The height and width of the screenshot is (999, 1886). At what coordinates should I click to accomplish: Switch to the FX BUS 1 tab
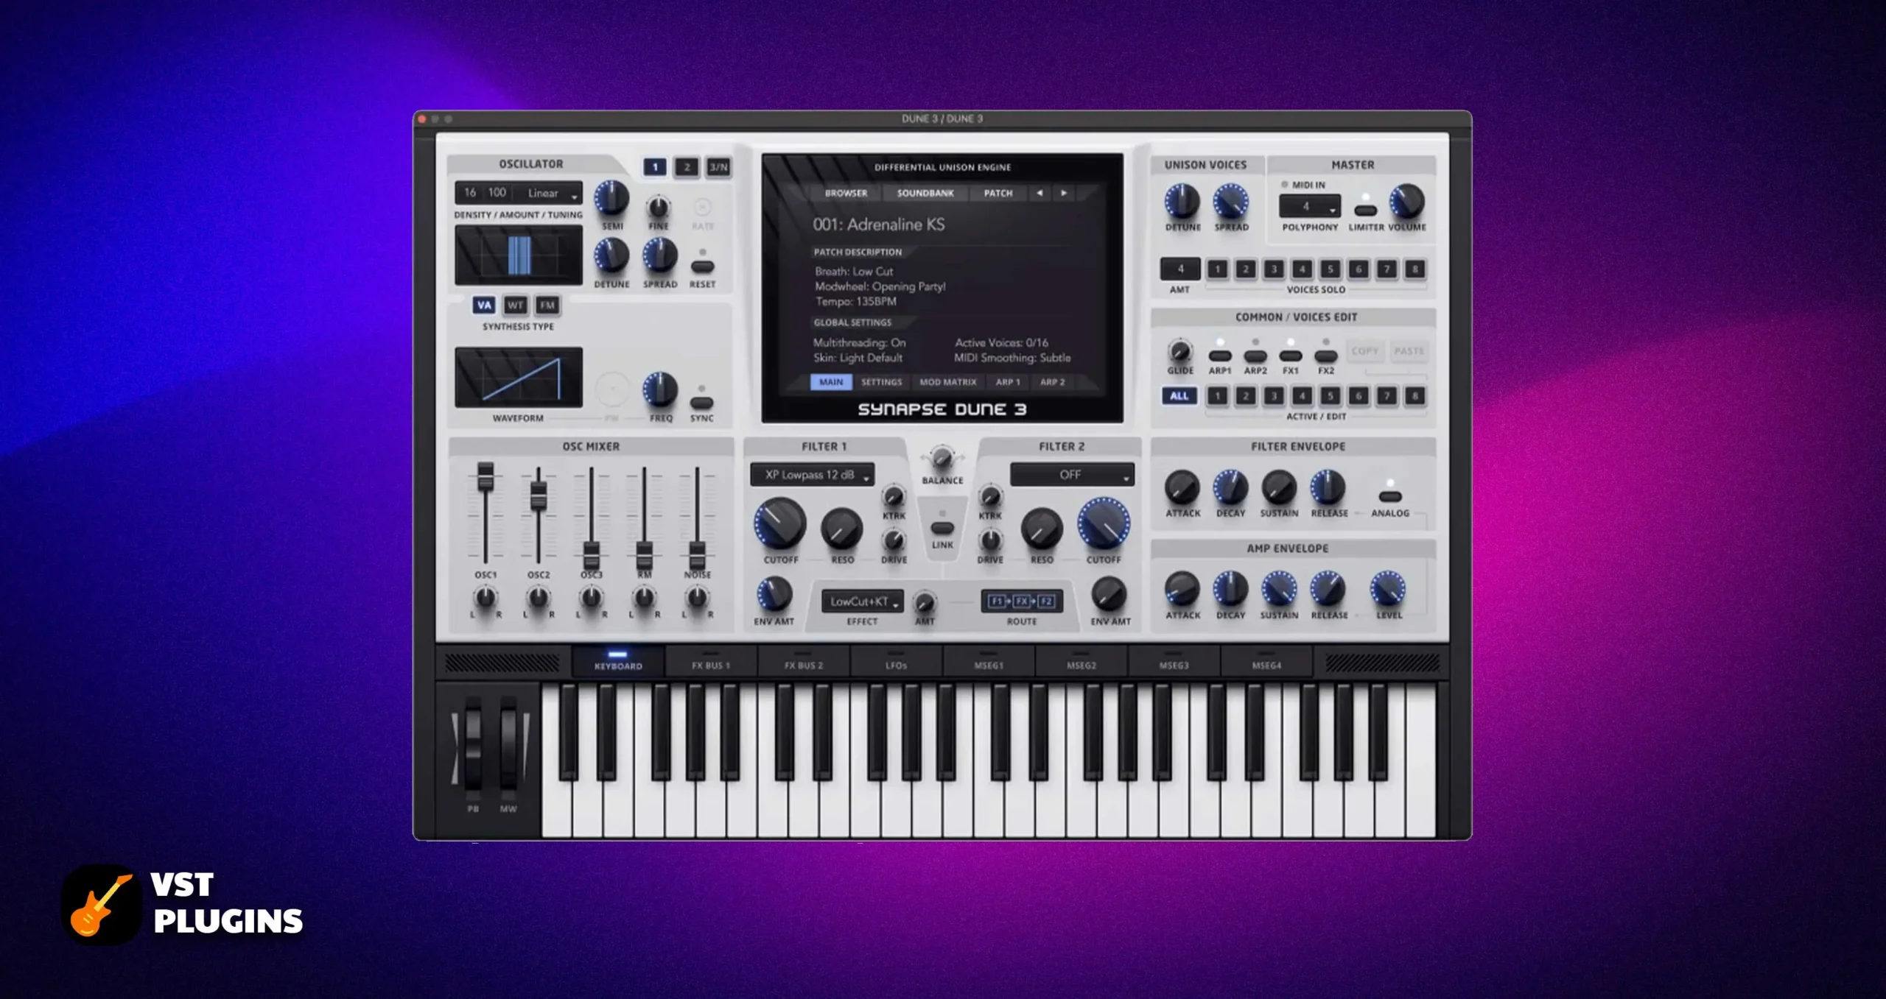coord(711,661)
